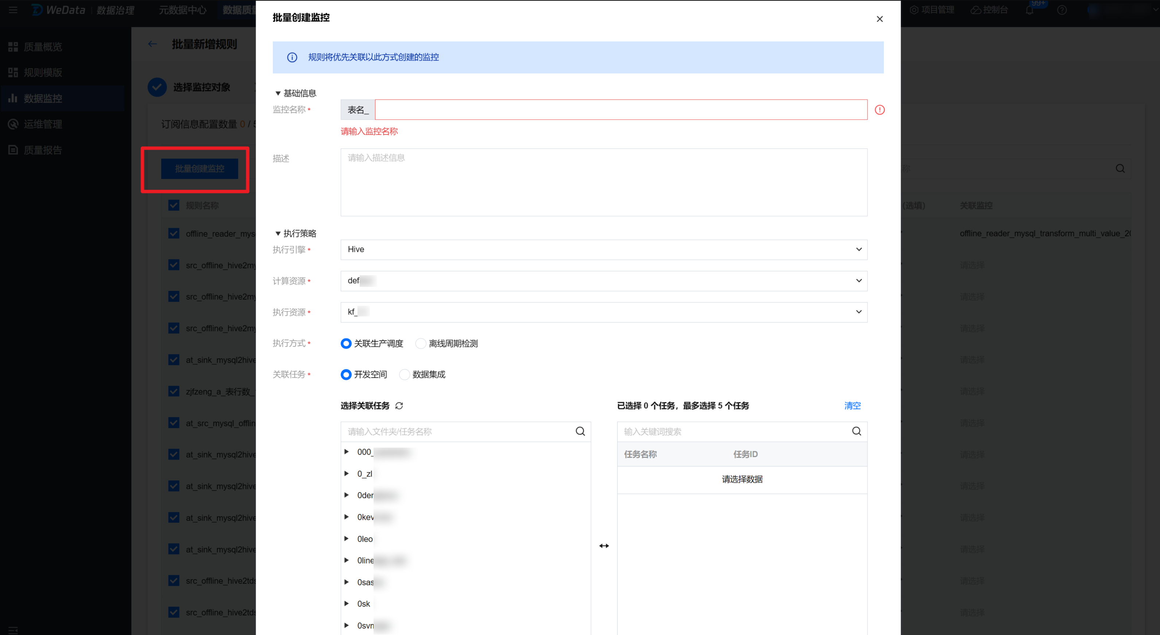Click the back arrow beside 批量新增规则

[x=152, y=44]
